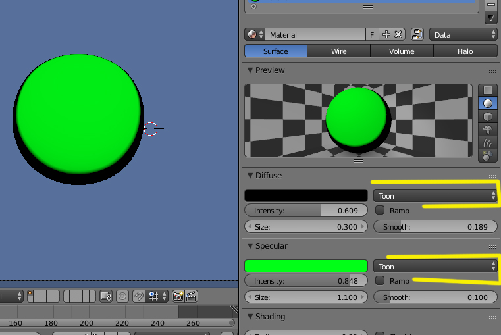
Task: Enable the Specular Ramp checkbox
Action: click(x=380, y=280)
